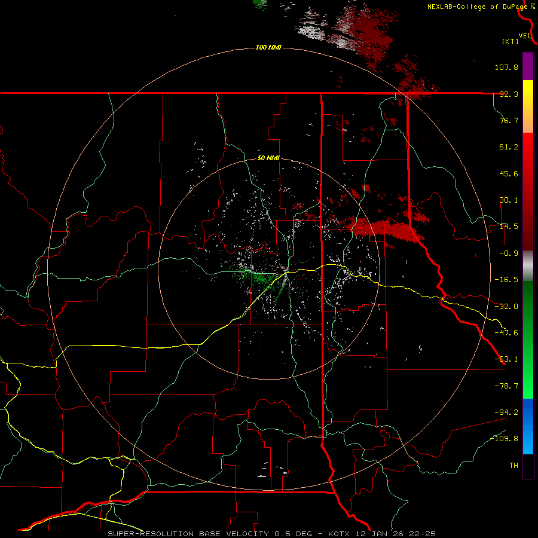Click the 100 NMI range ring label
538x538 pixels.
268,47
